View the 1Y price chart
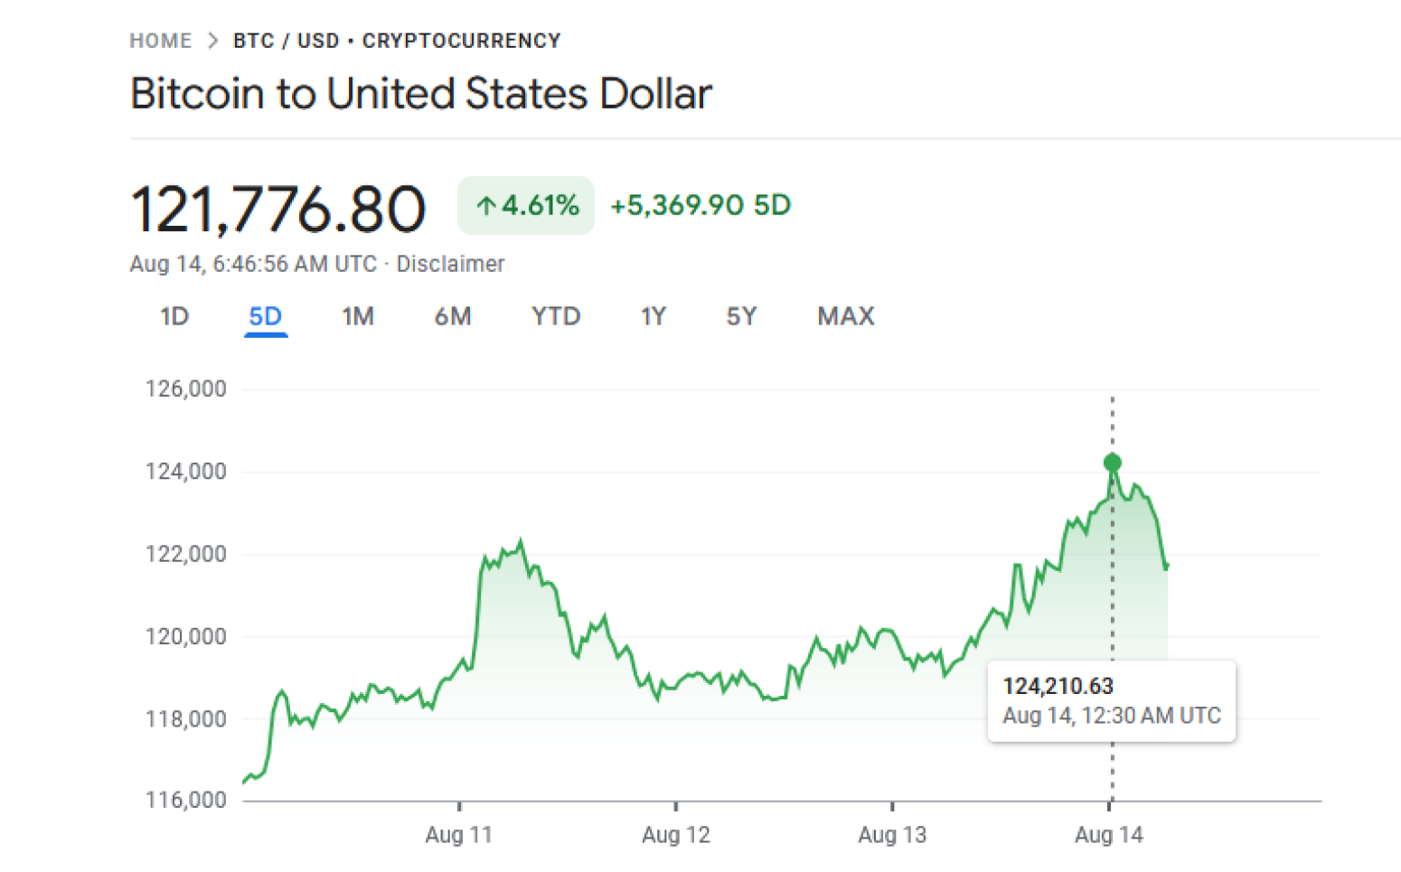Image resolution: width=1401 pixels, height=872 pixels. pyautogui.click(x=653, y=316)
